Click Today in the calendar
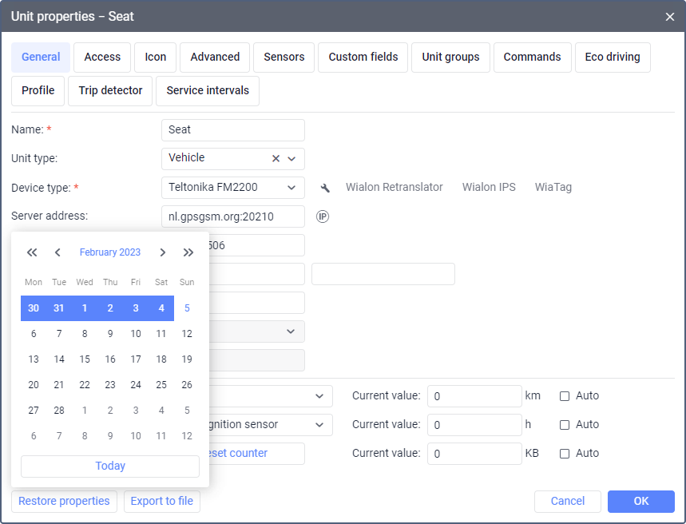 pos(110,466)
